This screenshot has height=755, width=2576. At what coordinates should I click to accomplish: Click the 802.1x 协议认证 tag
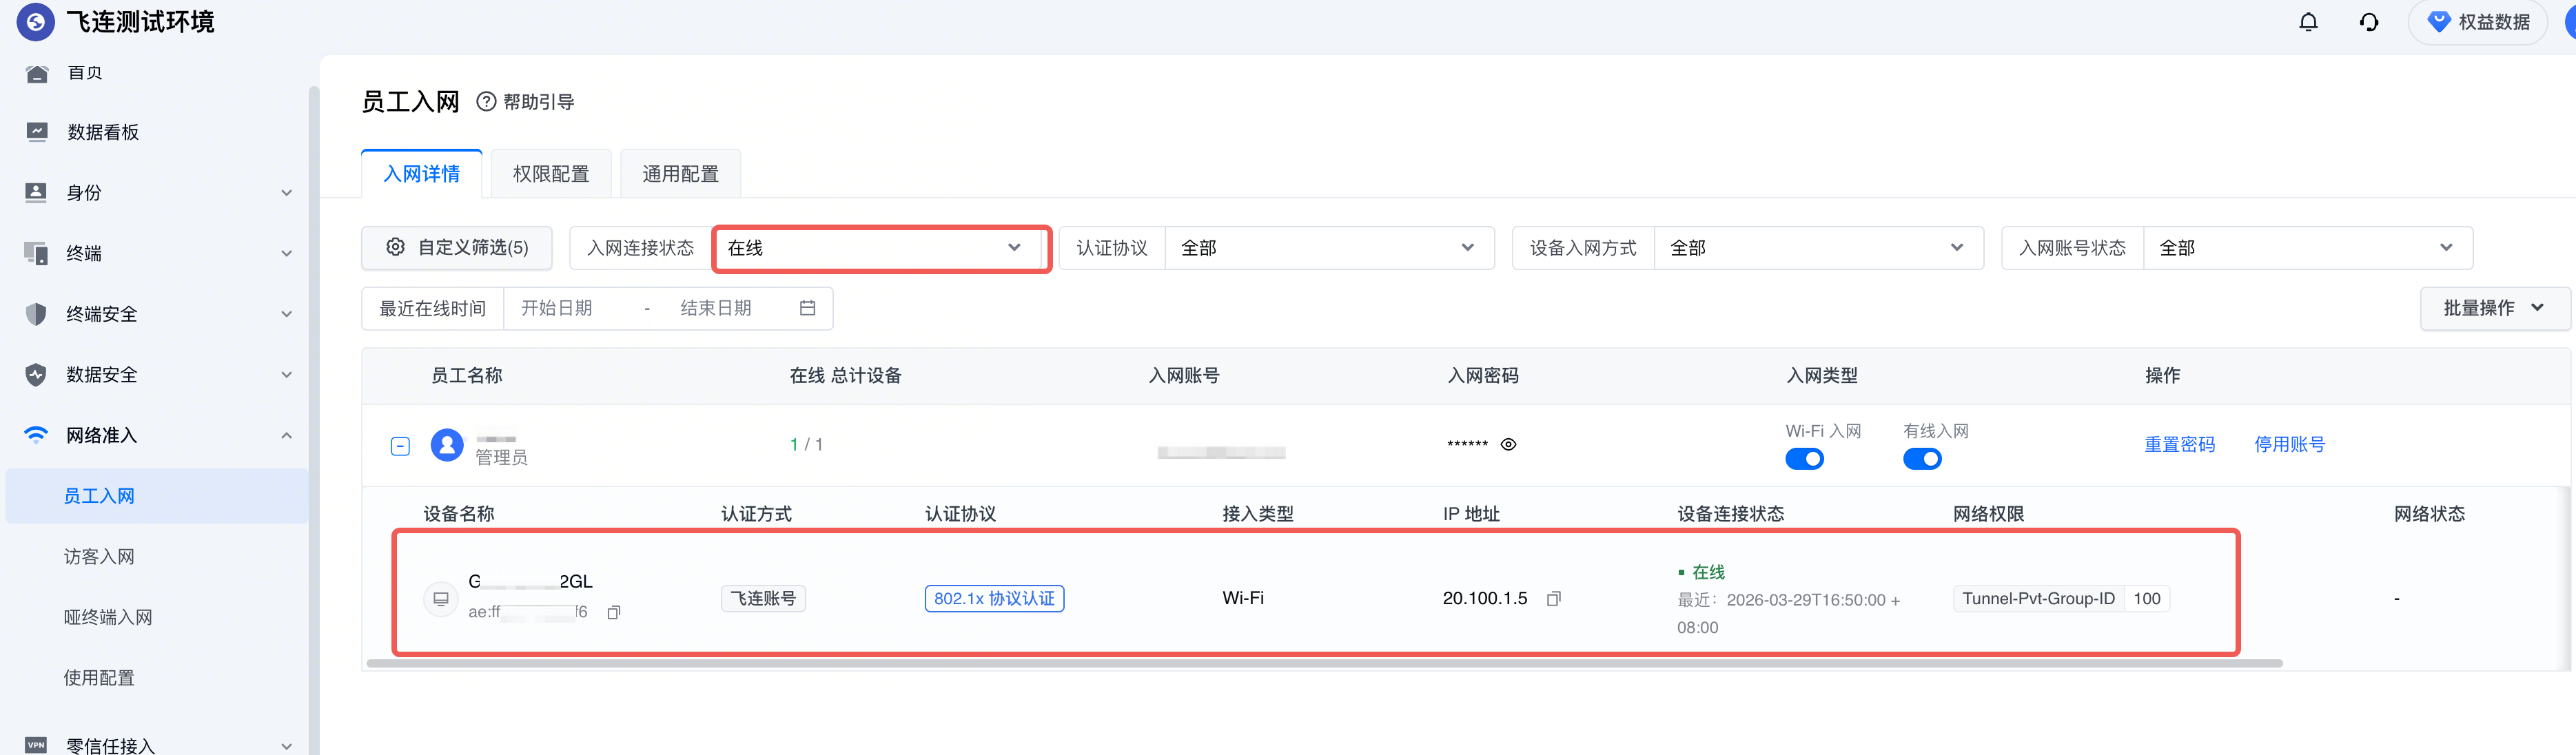994,599
